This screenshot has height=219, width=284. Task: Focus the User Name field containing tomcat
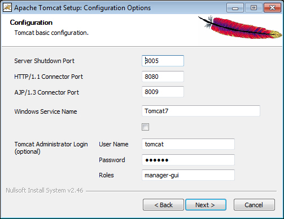188,144
